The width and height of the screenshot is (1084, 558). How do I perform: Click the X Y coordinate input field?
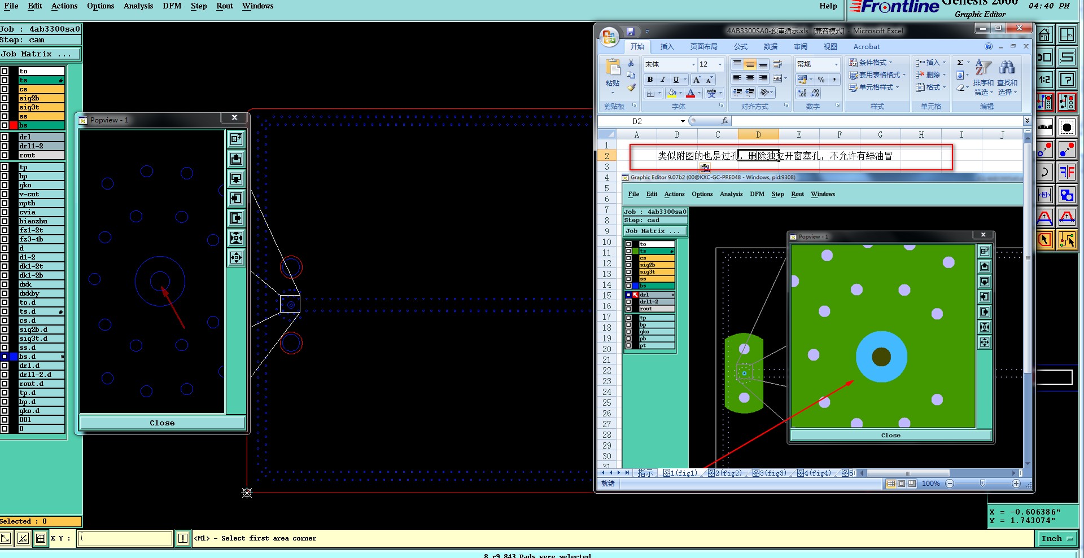pos(125,539)
